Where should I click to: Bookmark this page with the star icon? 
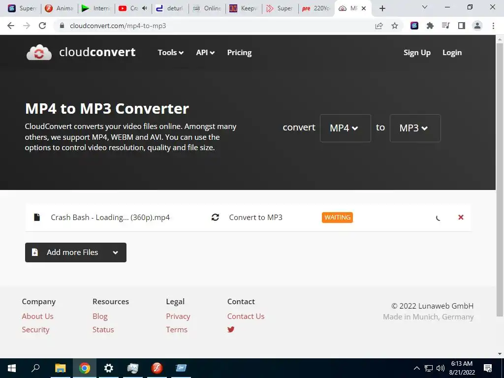[395, 26]
